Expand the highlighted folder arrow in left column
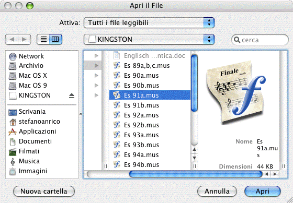The width and height of the screenshot is (293, 203). (96, 66)
